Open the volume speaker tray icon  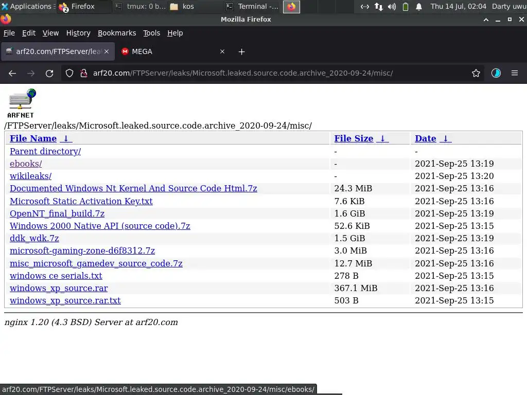click(x=392, y=6)
